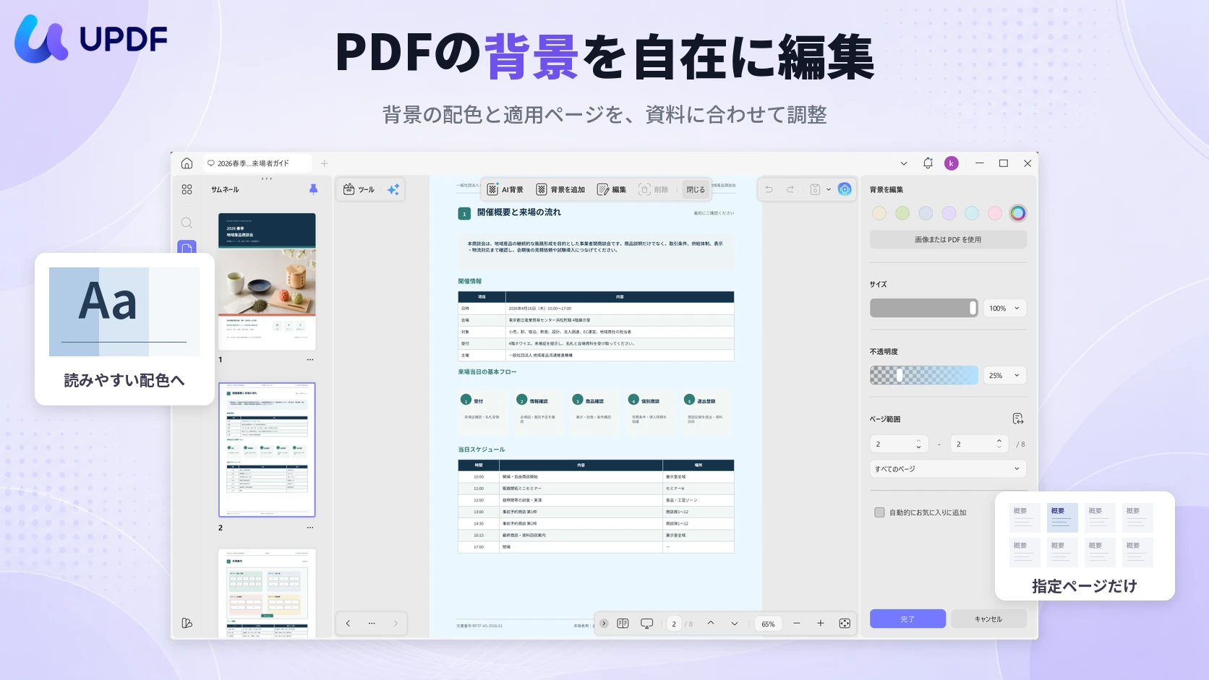Pin the サムネール panel
The image size is (1209, 680).
[x=313, y=189]
